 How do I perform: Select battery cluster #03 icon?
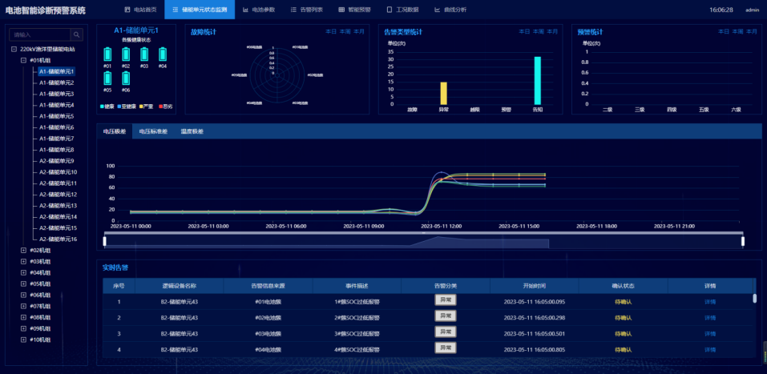144,54
